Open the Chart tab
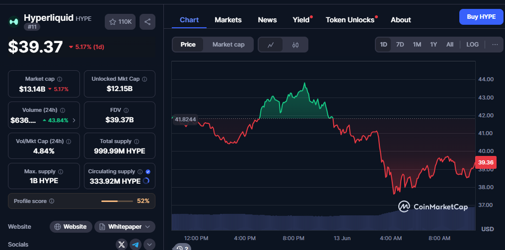Viewport: 505px width, 250px height. (x=189, y=20)
